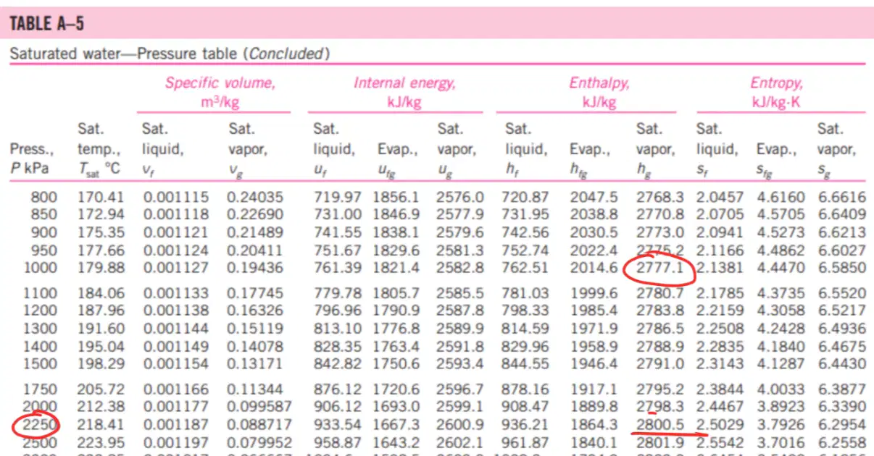This screenshot has height=456, width=874.
Task: Click internal energy value 828.35
Action: [338, 347]
